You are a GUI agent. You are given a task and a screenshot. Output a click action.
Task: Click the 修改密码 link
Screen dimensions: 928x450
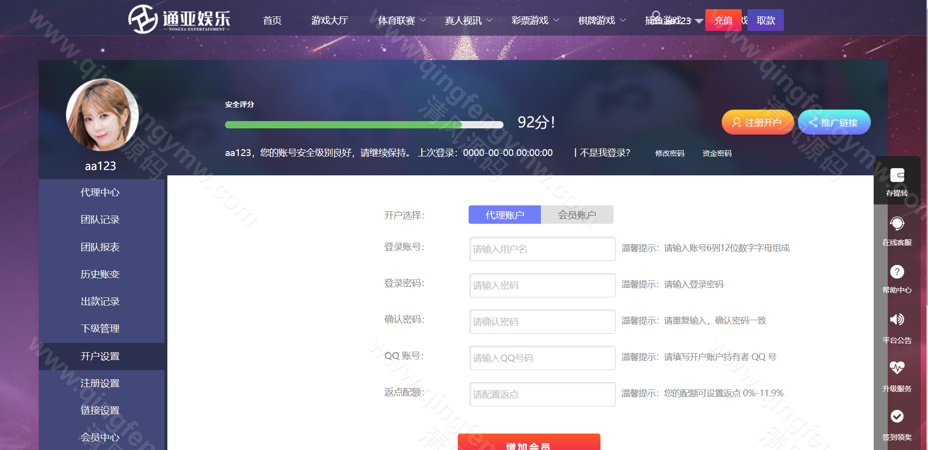point(669,153)
